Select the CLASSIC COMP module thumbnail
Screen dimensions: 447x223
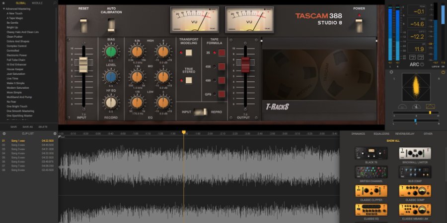[415, 191]
